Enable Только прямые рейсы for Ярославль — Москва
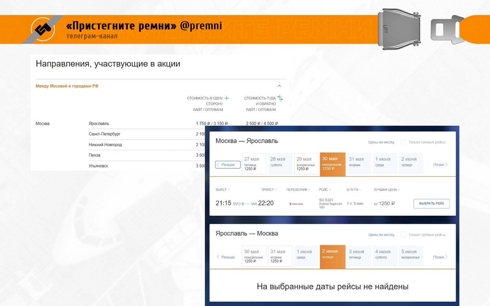 point(403,235)
